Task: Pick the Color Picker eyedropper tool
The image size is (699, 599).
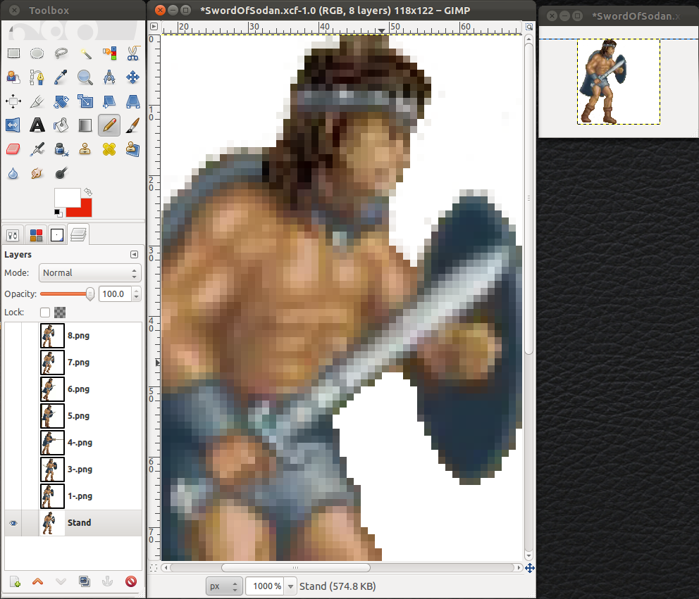Action: pos(61,77)
